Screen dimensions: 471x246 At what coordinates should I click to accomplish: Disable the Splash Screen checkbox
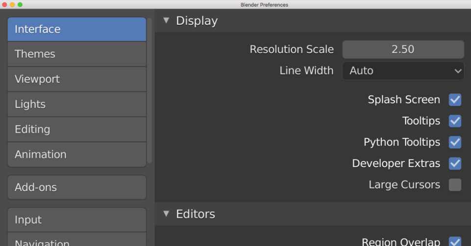(455, 100)
